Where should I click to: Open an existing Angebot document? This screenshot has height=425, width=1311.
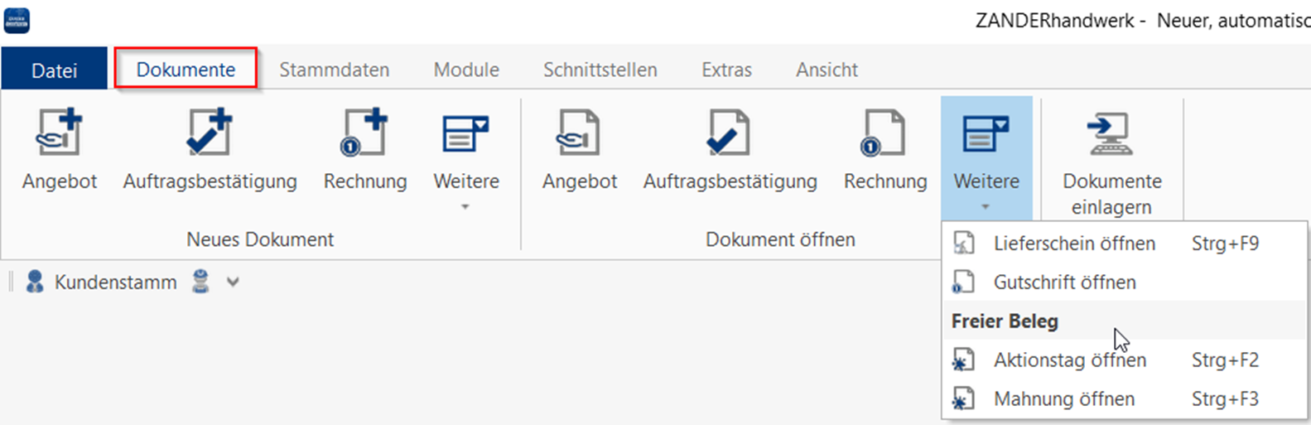point(579,134)
